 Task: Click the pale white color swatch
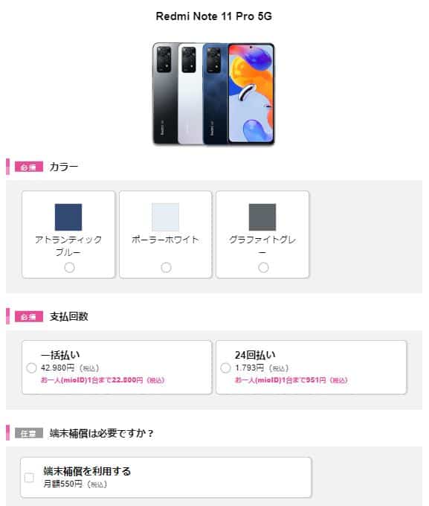166,217
